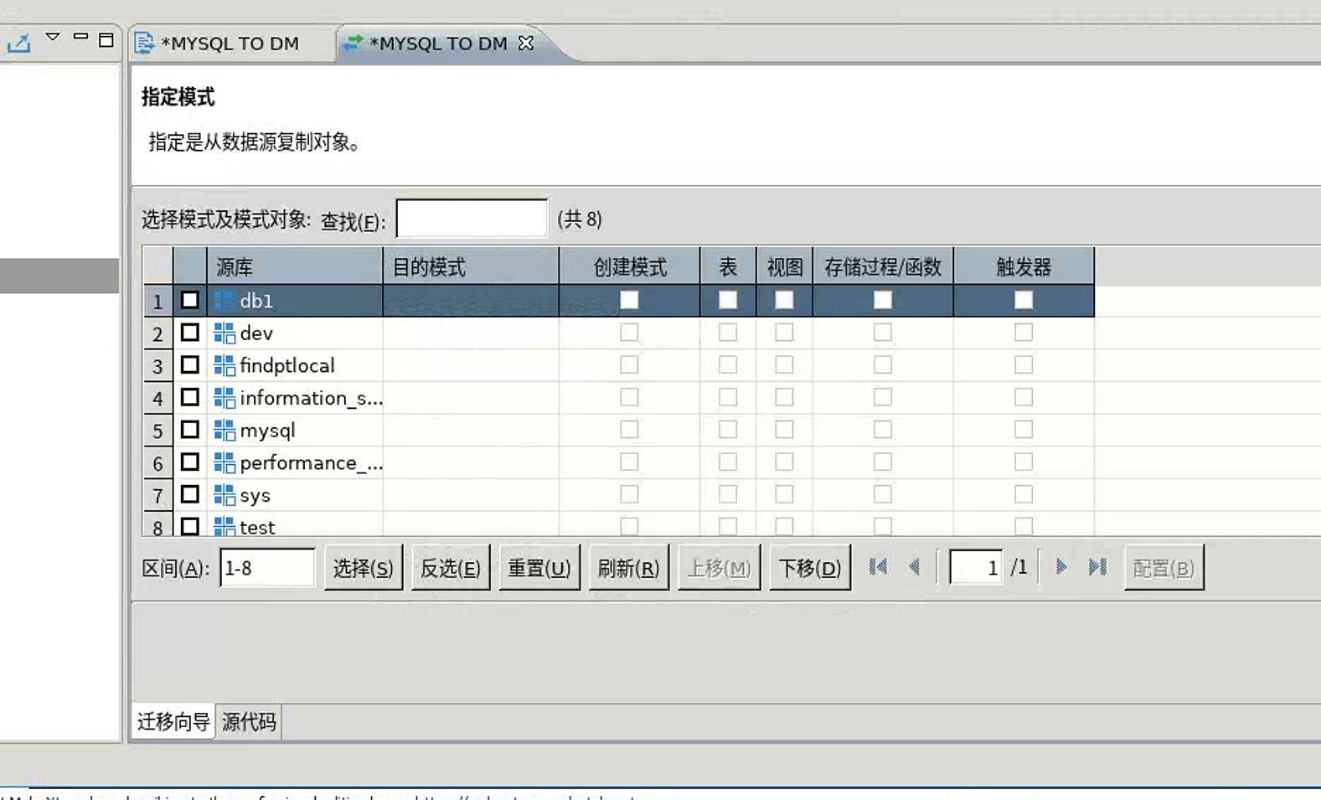Go to the previous page arrow
Screen dimensions: 1321x800
point(915,567)
